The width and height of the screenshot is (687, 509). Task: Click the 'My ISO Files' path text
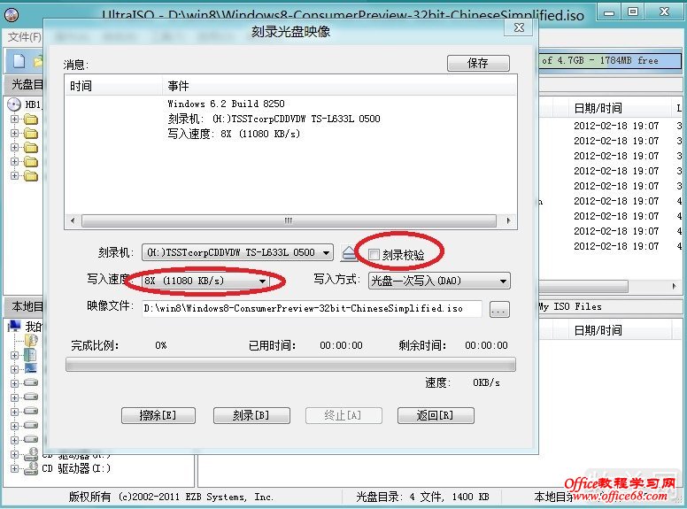tap(570, 306)
